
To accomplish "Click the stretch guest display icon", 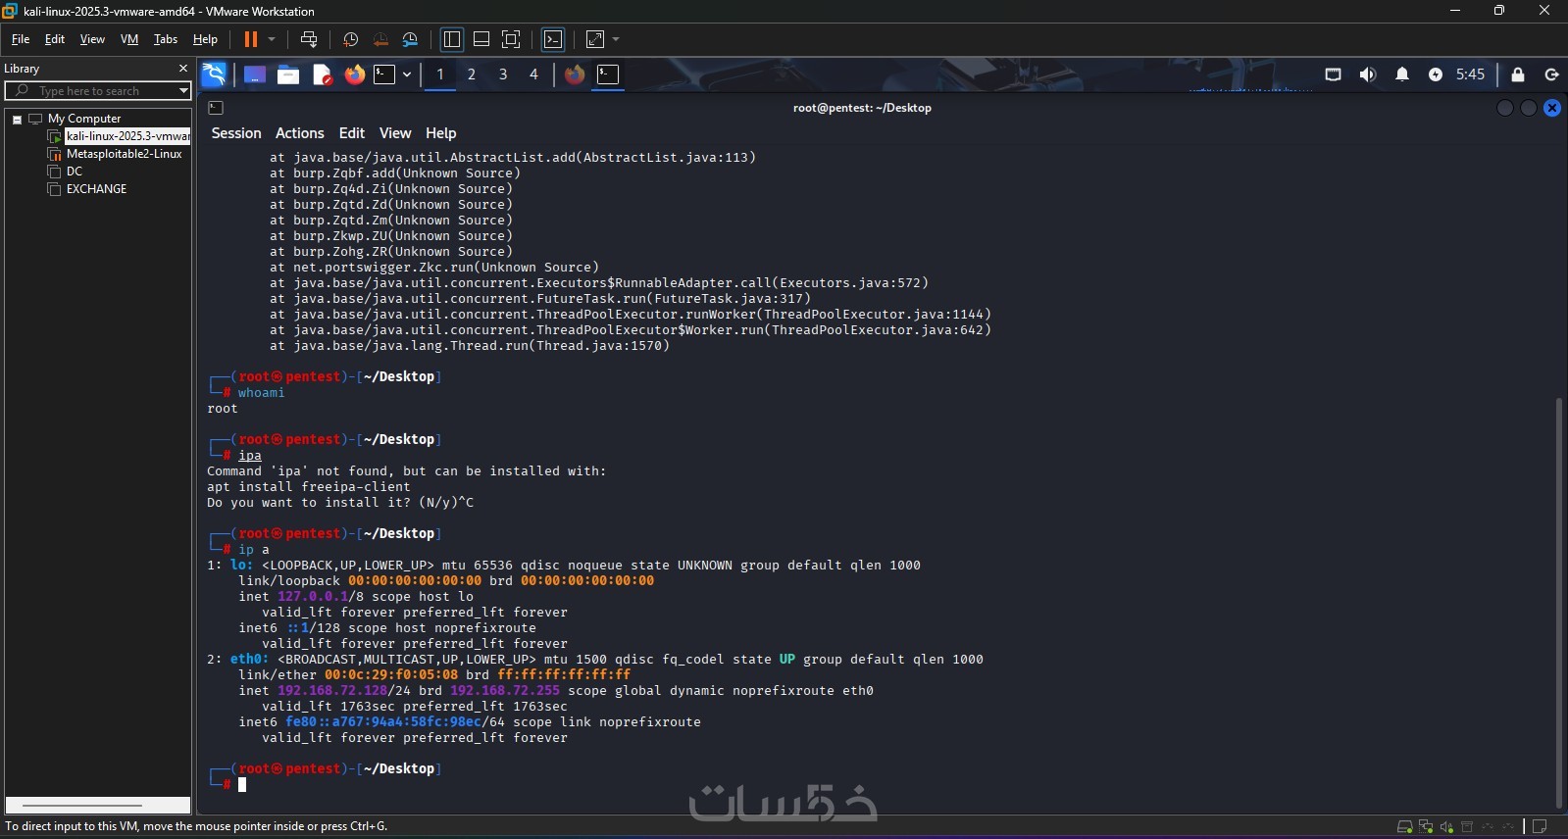I will 595,39.
